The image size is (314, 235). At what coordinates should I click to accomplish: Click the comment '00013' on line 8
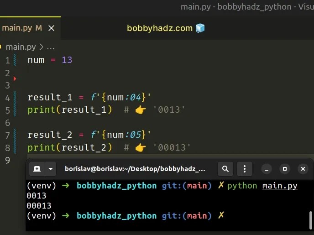click(x=172, y=147)
